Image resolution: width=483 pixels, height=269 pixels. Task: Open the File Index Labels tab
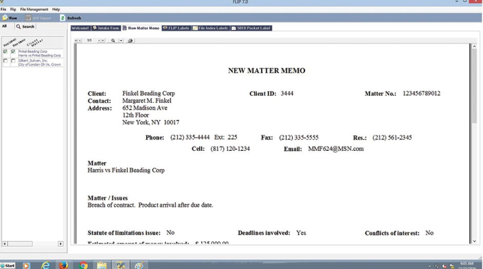click(x=211, y=28)
